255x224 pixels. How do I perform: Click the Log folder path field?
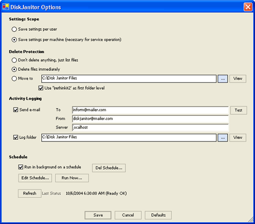tap(129, 138)
